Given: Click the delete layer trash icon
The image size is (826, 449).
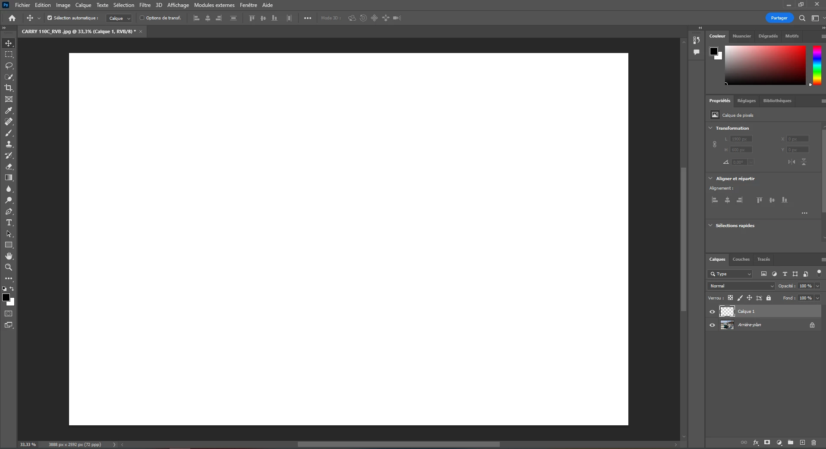Looking at the screenshot, I should 813,443.
